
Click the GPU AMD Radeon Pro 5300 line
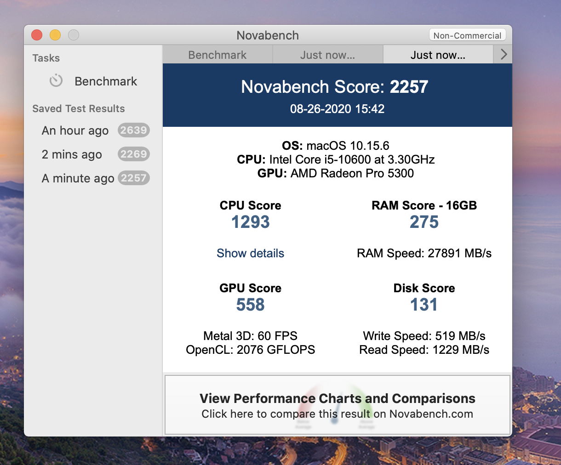pos(336,173)
